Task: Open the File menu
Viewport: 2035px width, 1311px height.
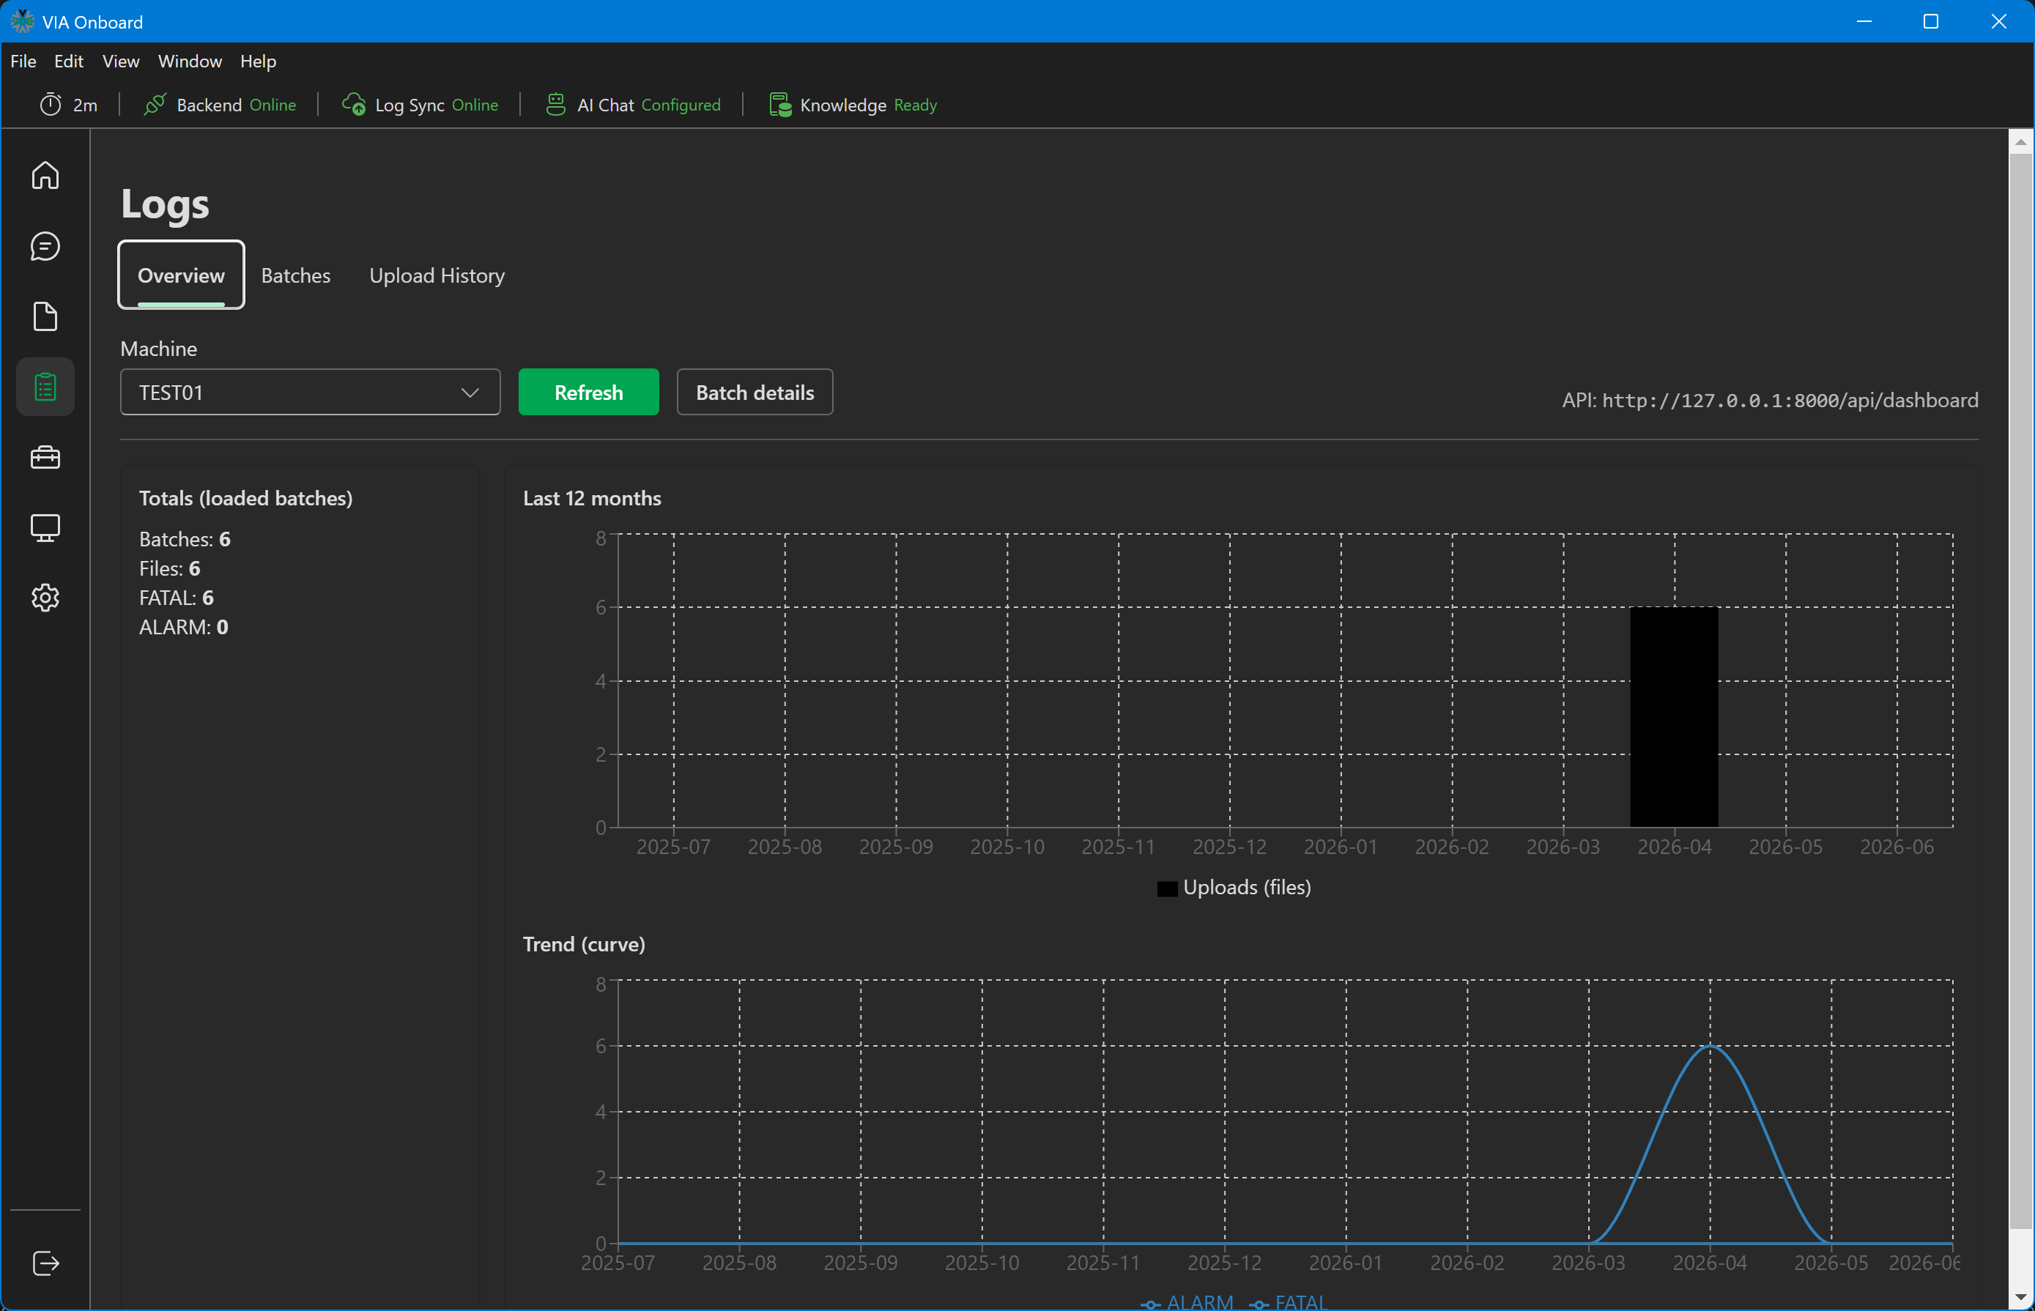Action: pyautogui.click(x=23, y=62)
